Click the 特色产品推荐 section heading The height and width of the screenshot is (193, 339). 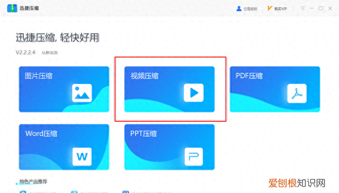point(33,181)
